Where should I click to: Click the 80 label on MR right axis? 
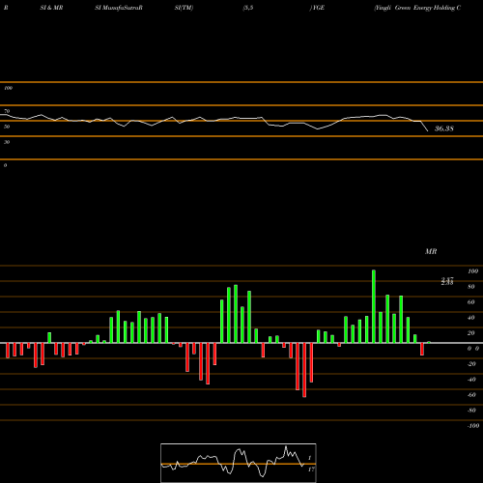[471, 287]
